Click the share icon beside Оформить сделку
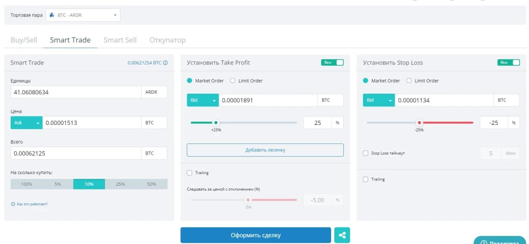The height and width of the screenshot is (244, 529). (342, 235)
